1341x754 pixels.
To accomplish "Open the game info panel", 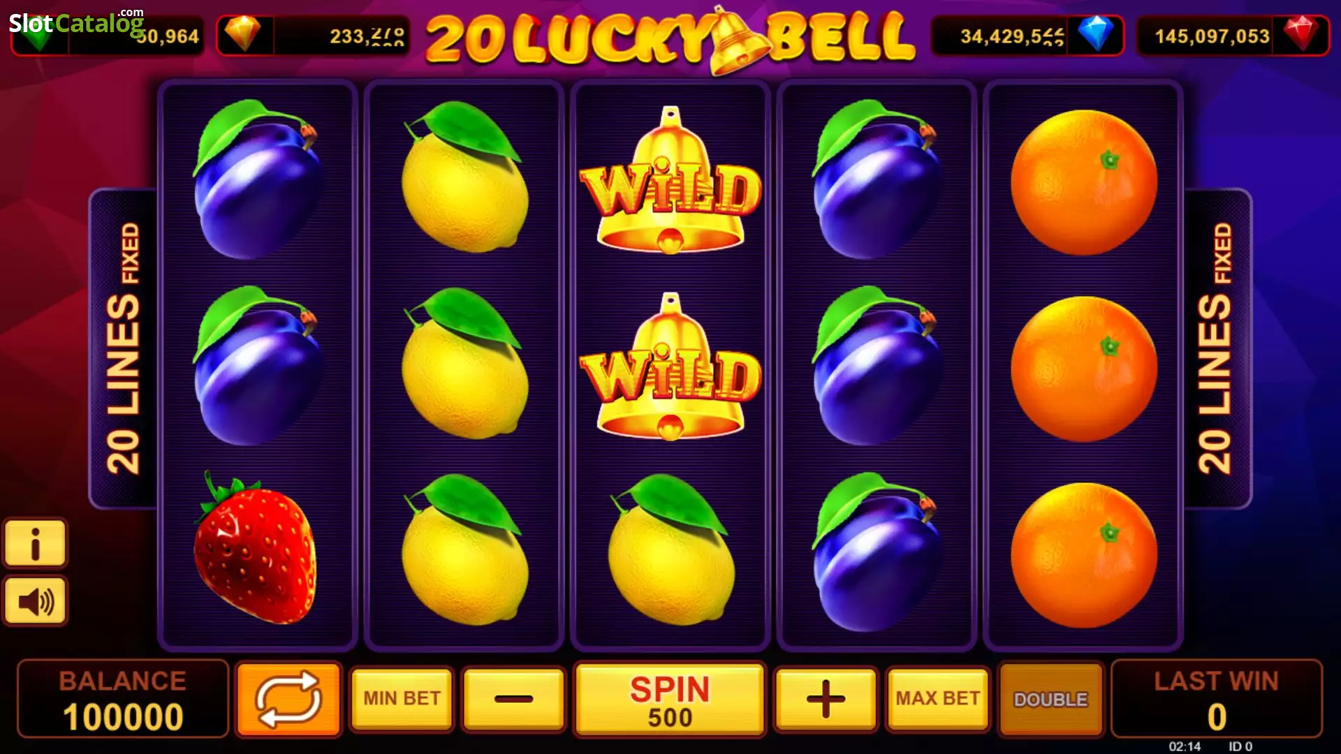I will [35, 543].
